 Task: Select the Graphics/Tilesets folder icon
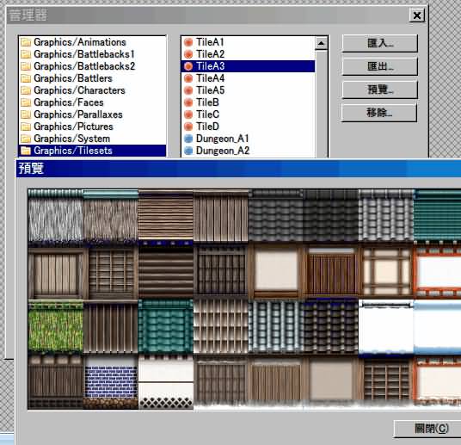click(x=26, y=151)
